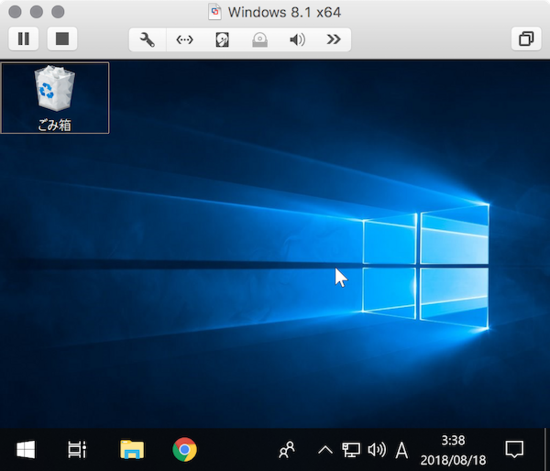Expand more toolbar items with double chevron
The image size is (550, 471).
pyautogui.click(x=333, y=40)
